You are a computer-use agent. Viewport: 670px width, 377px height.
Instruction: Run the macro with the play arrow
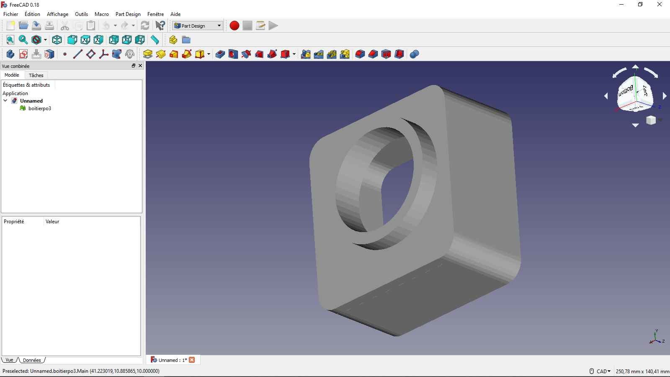coord(273,26)
